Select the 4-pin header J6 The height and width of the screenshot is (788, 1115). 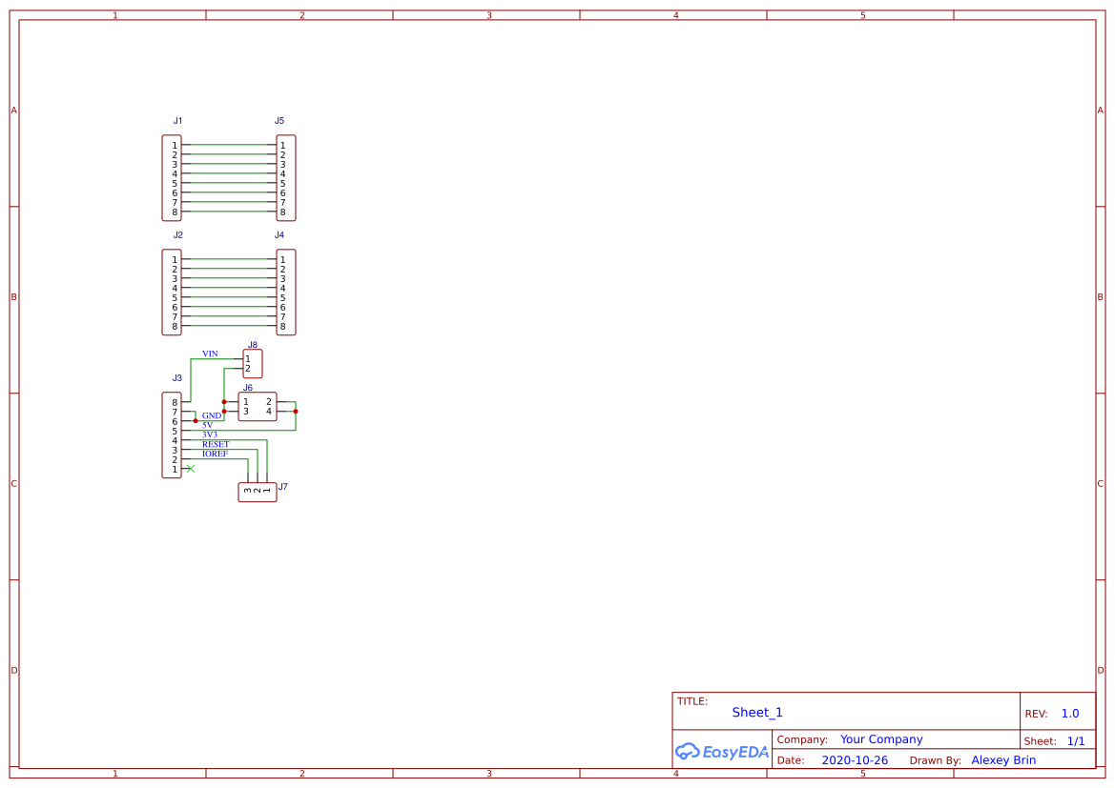257,407
